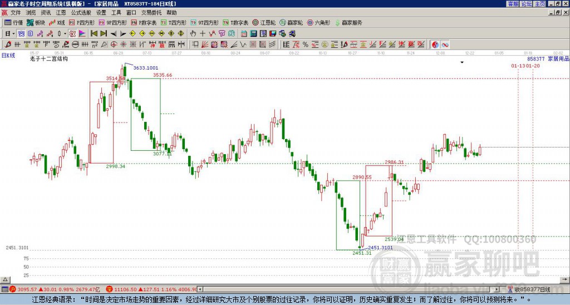Open the 板块 sector view

36,22
